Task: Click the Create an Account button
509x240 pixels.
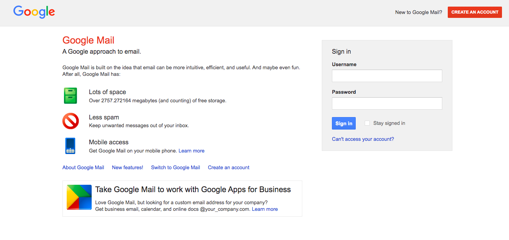Action: tap(475, 12)
